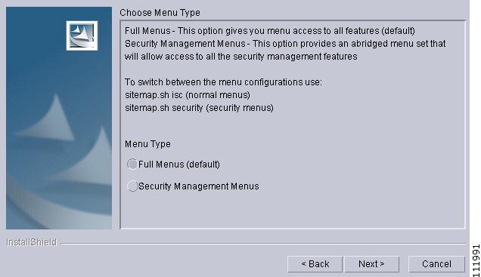This screenshot has width=481, height=277.
Task: Click the 'Security Management Menus' option label
Action: 198,186
